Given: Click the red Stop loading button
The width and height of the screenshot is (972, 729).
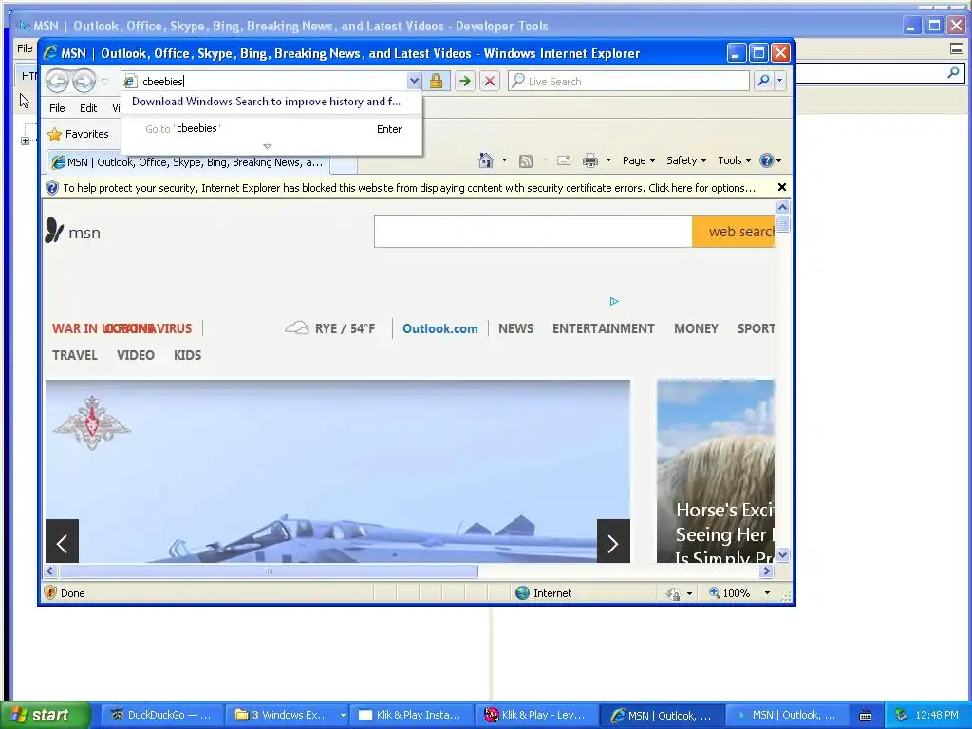Looking at the screenshot, I should click(490, 81).
